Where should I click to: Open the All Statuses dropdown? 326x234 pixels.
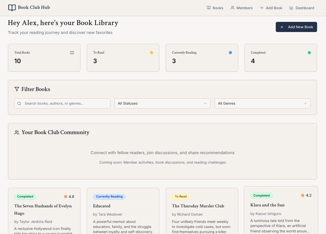coord(162,103)
